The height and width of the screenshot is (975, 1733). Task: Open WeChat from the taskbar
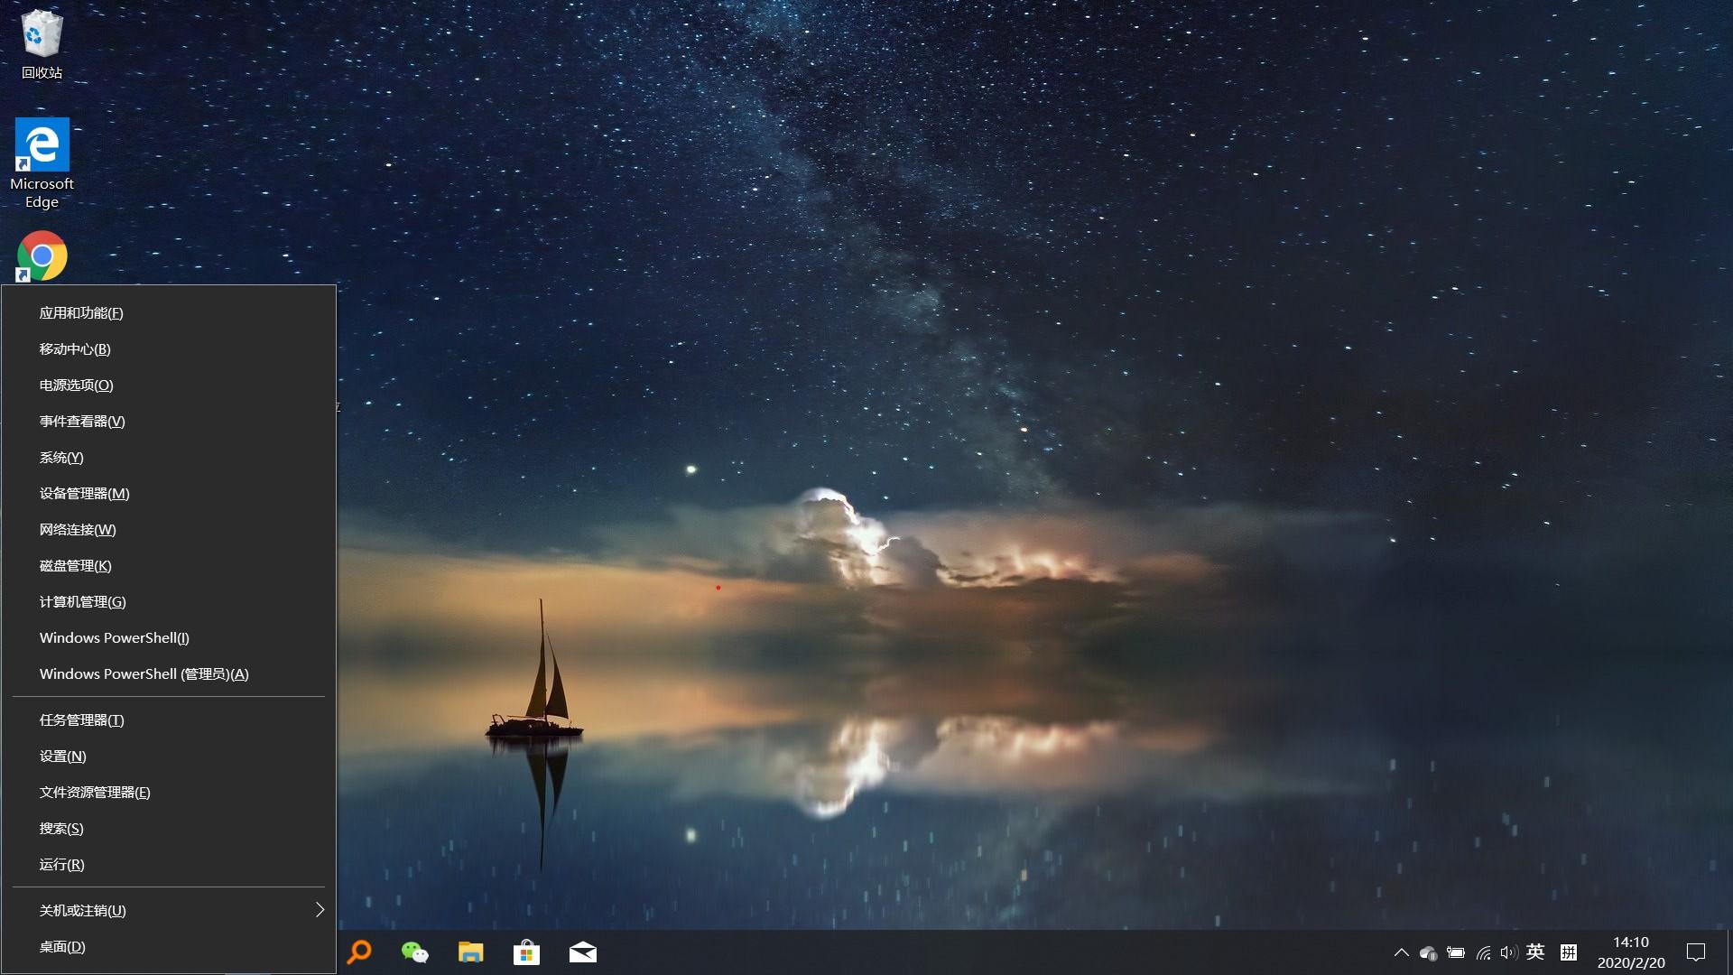click(x=414, y=952)
